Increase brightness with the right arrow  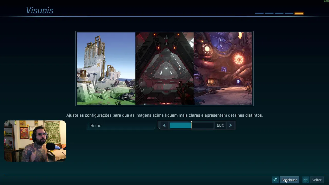pos(230,125)
